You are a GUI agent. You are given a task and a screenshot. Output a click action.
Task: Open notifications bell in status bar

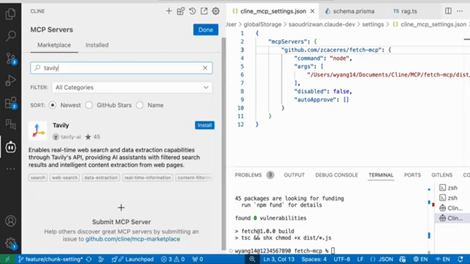[460, 259]
